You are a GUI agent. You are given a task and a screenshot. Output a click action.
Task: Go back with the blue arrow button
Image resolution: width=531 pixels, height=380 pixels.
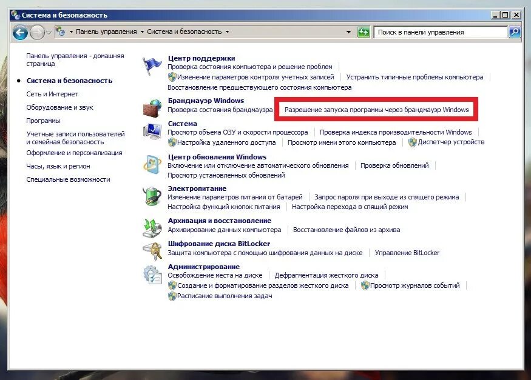point(20,33)
